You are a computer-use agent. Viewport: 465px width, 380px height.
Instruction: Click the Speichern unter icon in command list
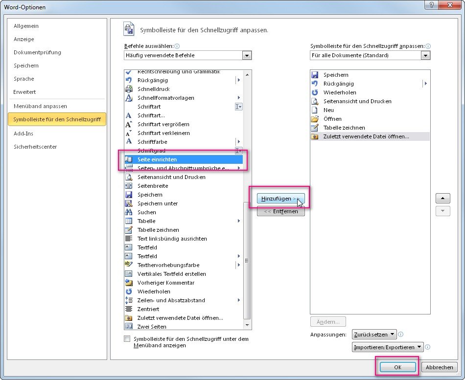[129, 203]
